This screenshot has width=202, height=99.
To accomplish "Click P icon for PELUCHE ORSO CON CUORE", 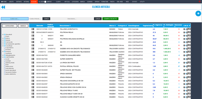I will (190, 87).
